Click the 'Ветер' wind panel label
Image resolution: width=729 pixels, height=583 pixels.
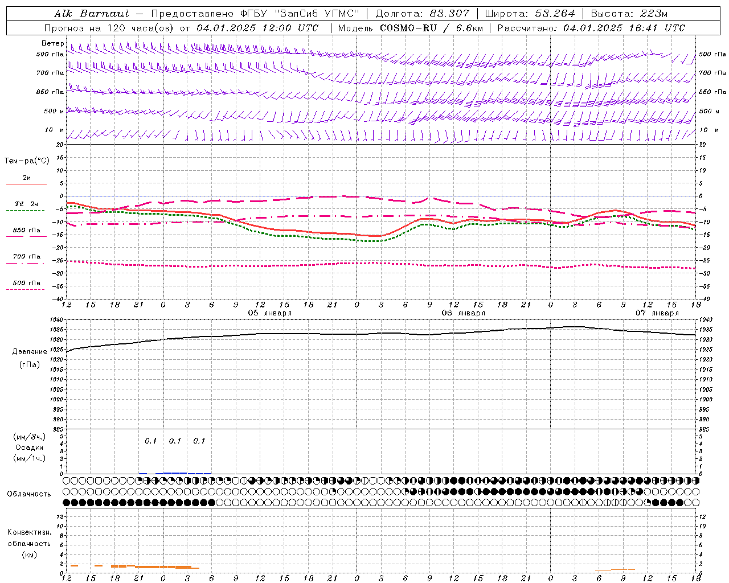(53, 43)
